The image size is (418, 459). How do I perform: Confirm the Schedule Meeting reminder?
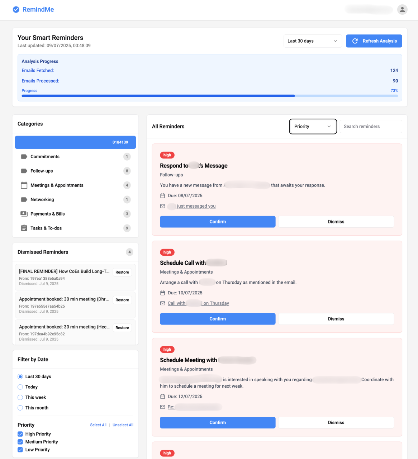(218, 422)
